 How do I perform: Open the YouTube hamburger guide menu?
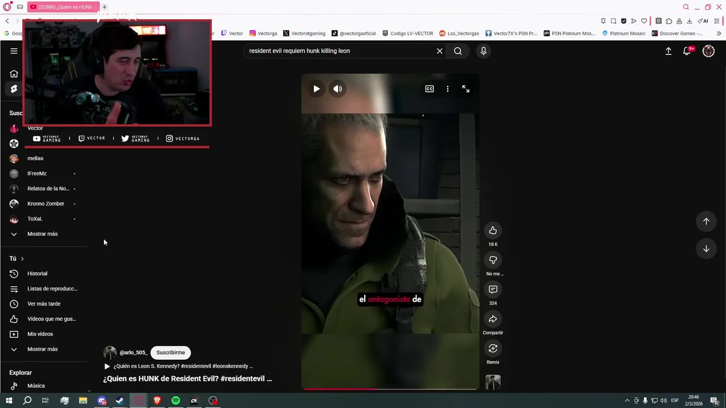[x=14, y=51]
